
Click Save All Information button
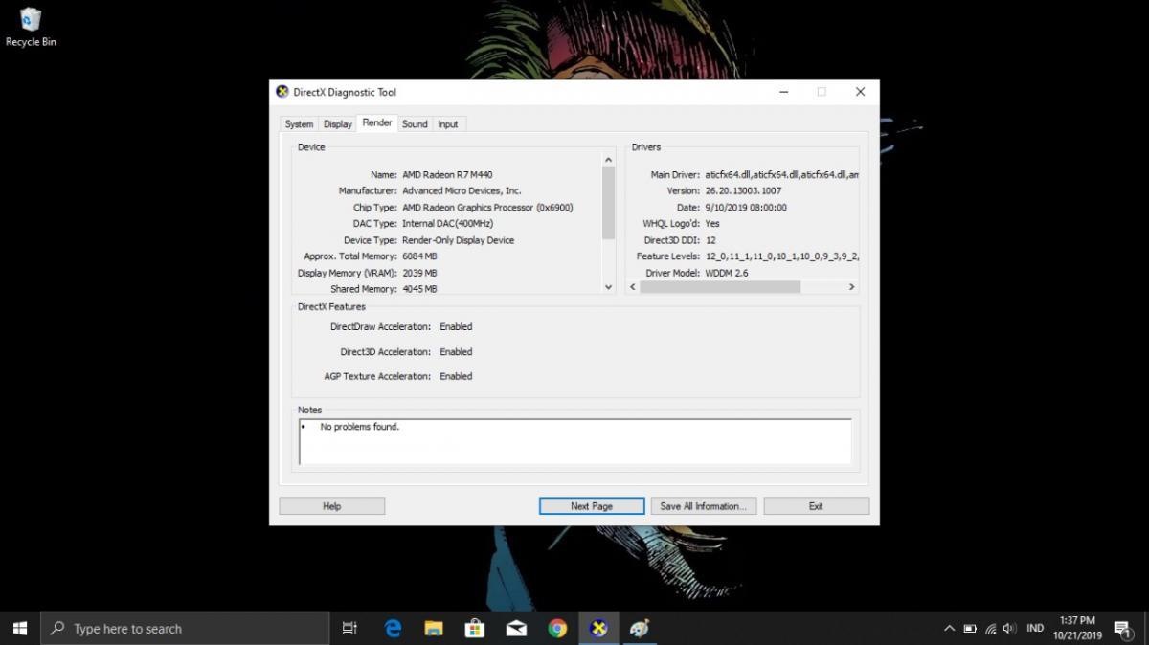point(704,506)
